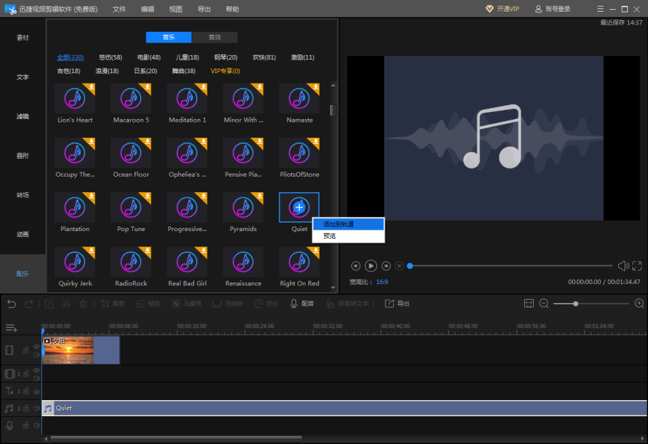The width and height of the screenshot is (648, 444).
Task: Click the zoom-in magnifier on timeline
Action: click(x=639, y=304)
